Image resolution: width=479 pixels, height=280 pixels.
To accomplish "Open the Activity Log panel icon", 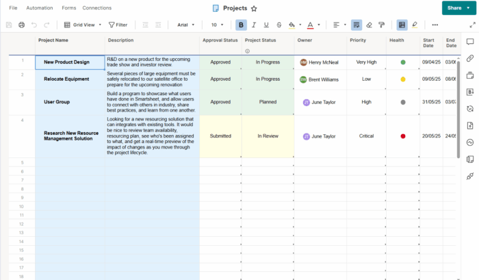I will click(470, 142).
